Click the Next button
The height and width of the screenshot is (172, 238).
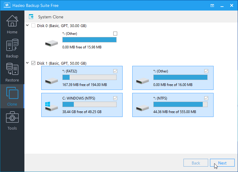(222, 163)
